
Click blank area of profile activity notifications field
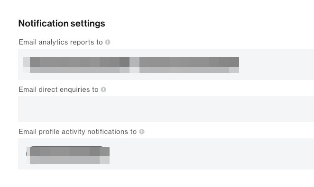point(212,154)
